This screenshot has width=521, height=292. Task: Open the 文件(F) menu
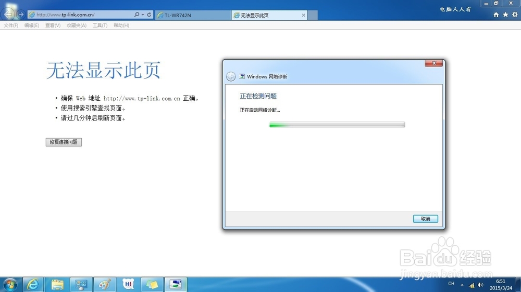(x=11, y=25)
